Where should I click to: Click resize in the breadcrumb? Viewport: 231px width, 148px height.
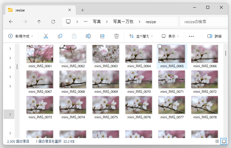151,22
